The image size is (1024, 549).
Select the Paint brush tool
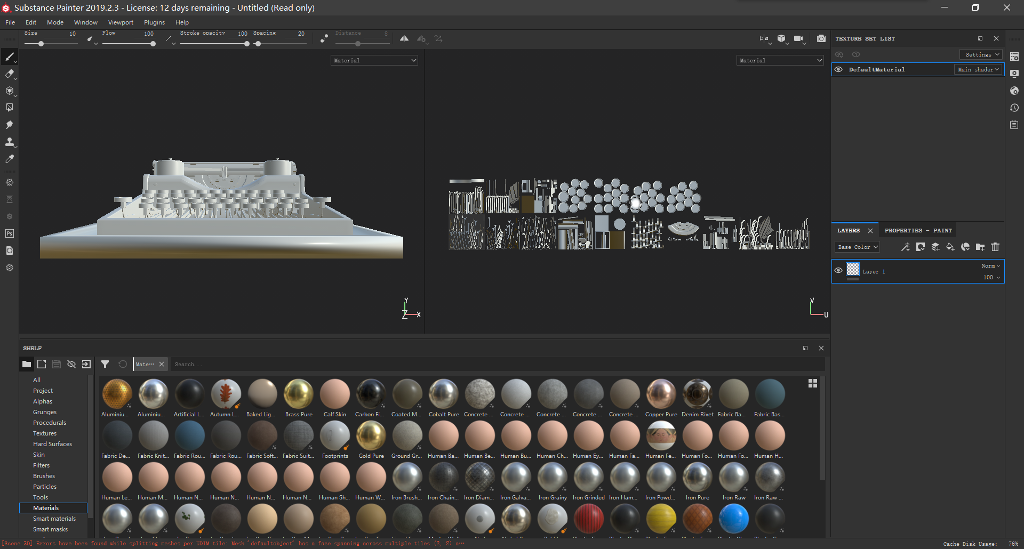coord(10,56)
